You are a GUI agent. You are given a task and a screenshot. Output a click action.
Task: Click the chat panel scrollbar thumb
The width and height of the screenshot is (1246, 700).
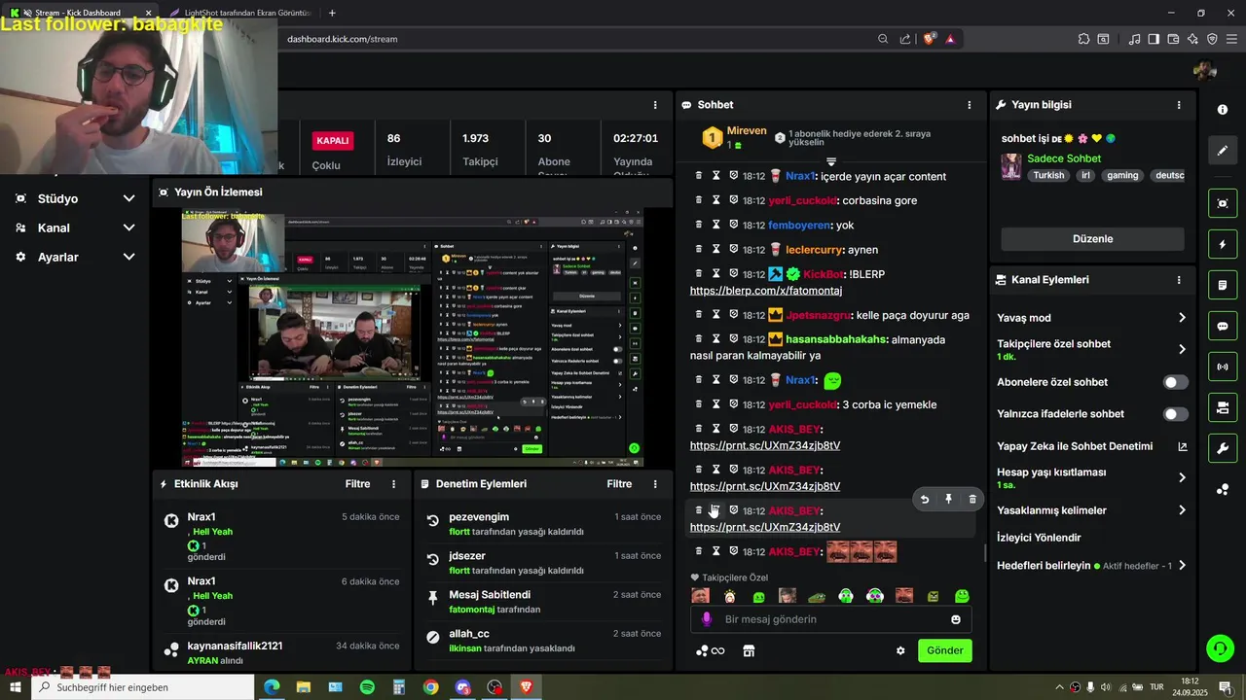[x=985, y=552]
